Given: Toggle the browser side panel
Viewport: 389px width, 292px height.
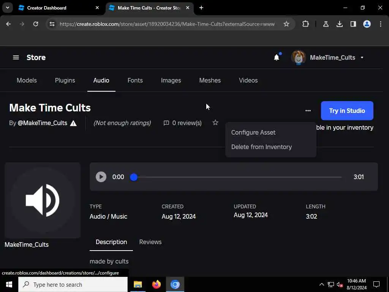Looking at the screenshot, I should pos(353,24).
